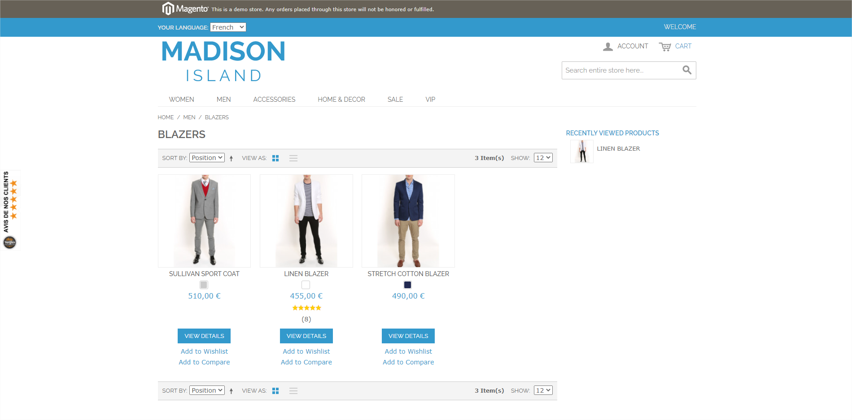Click the Magento logo in header
This screenshot has height=420, width=852.
[x=185, y=9]
